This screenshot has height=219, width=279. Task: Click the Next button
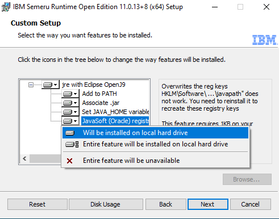coord(208,204)
